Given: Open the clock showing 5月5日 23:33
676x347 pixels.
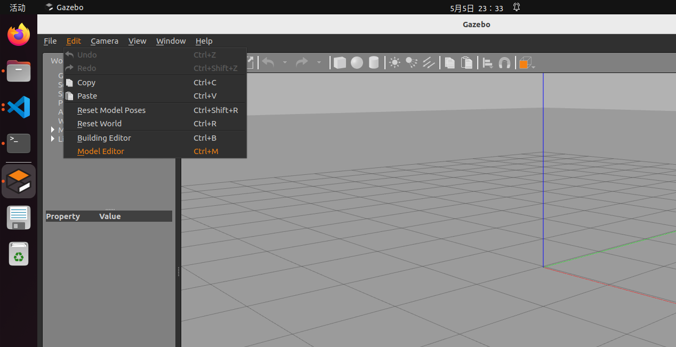Looking at the screenshot, I should [x=477, y=8].
